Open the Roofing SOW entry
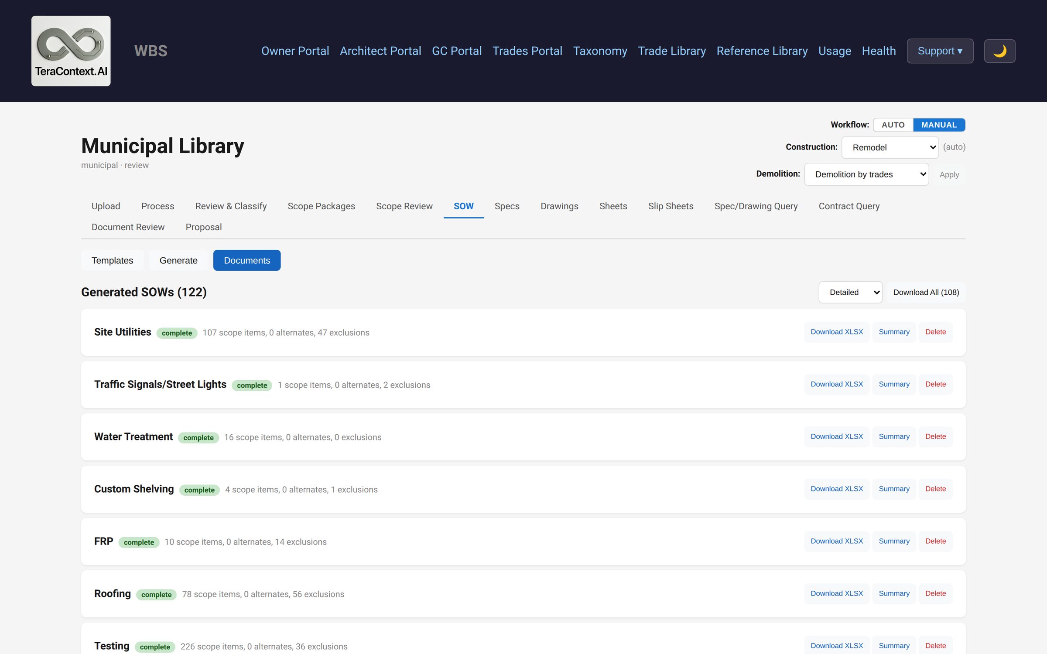 point(113,594)
